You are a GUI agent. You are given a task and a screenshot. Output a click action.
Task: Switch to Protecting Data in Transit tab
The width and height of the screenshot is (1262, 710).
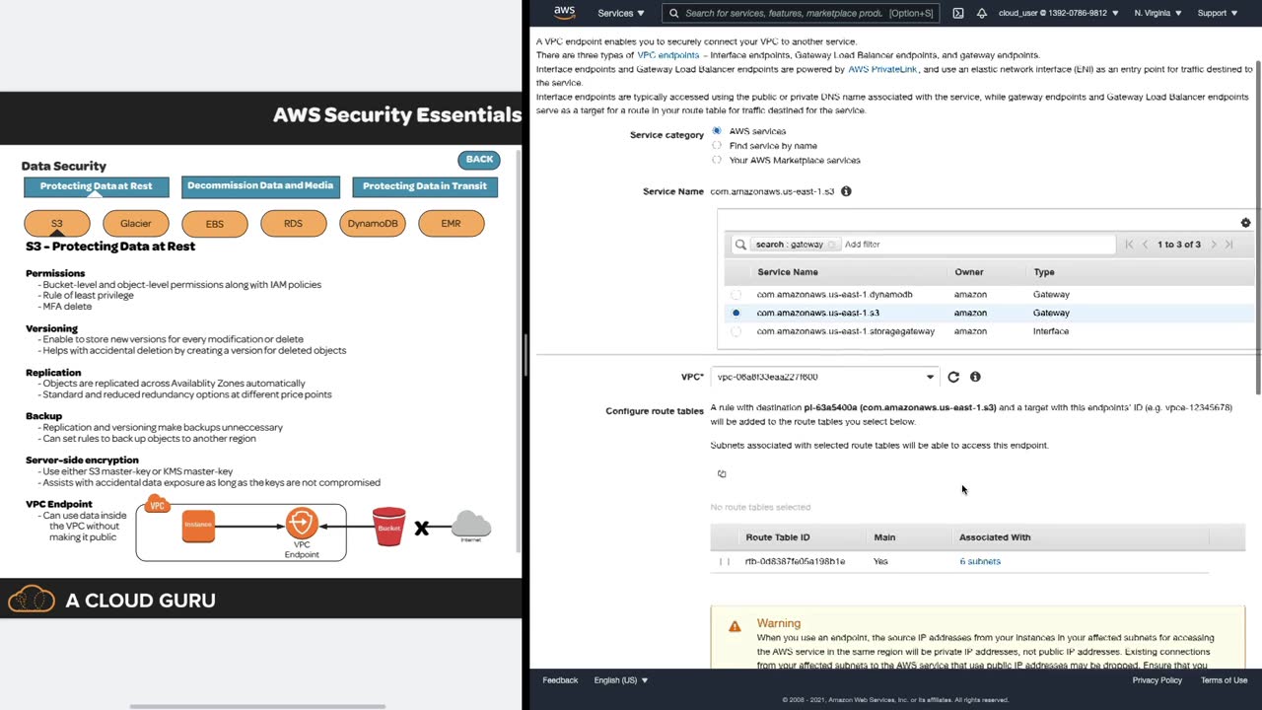click(425, 186)
